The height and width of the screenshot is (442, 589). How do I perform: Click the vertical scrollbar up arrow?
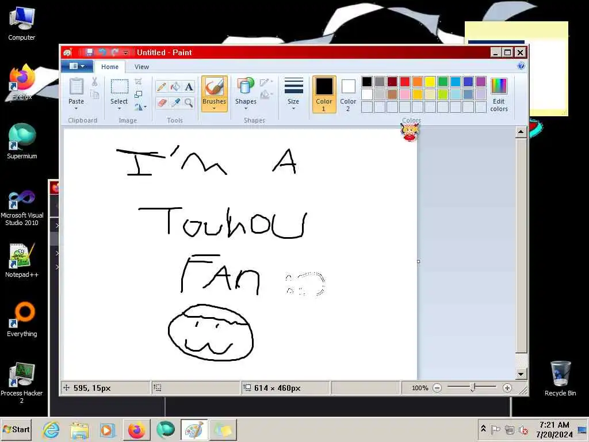coord(521,132)
